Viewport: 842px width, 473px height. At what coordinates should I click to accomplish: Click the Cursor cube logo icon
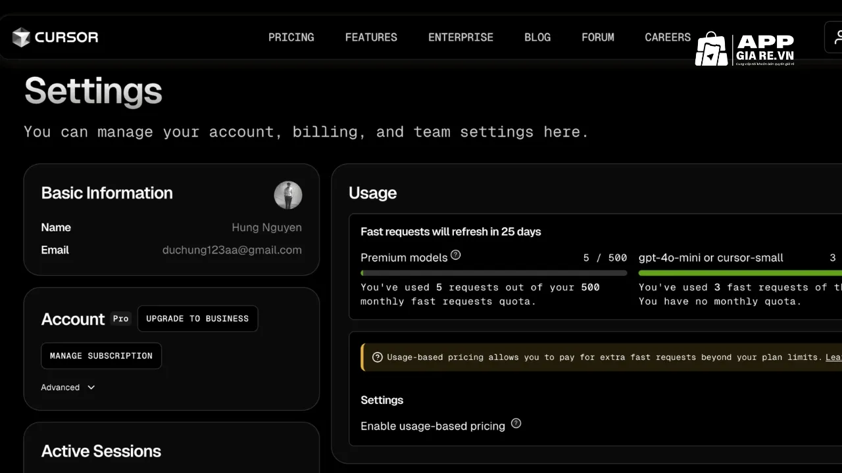point(21,37)
